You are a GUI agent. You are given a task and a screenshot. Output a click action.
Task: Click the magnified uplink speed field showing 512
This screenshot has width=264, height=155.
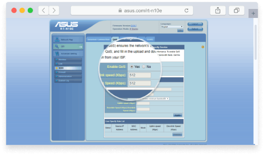(140, 75)
